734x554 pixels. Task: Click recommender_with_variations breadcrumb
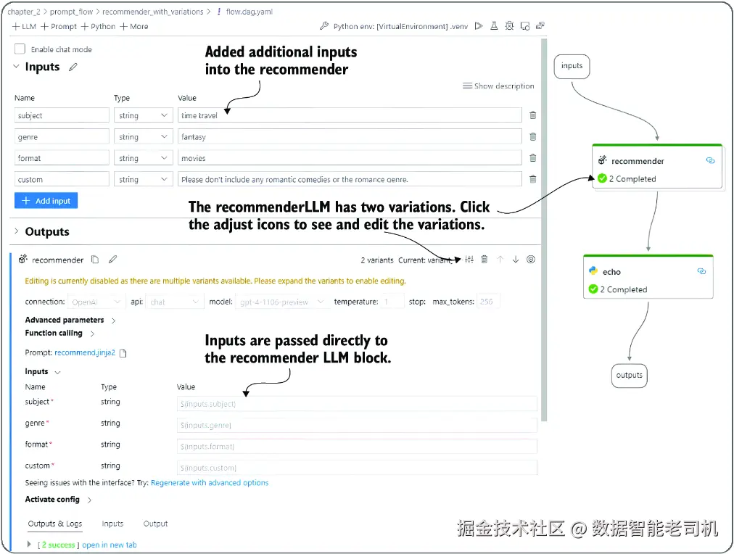[152, 12]
